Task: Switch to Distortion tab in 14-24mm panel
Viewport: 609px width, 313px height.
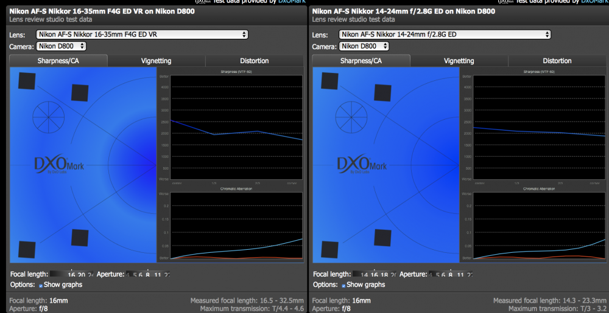Action: coord(557,61)
